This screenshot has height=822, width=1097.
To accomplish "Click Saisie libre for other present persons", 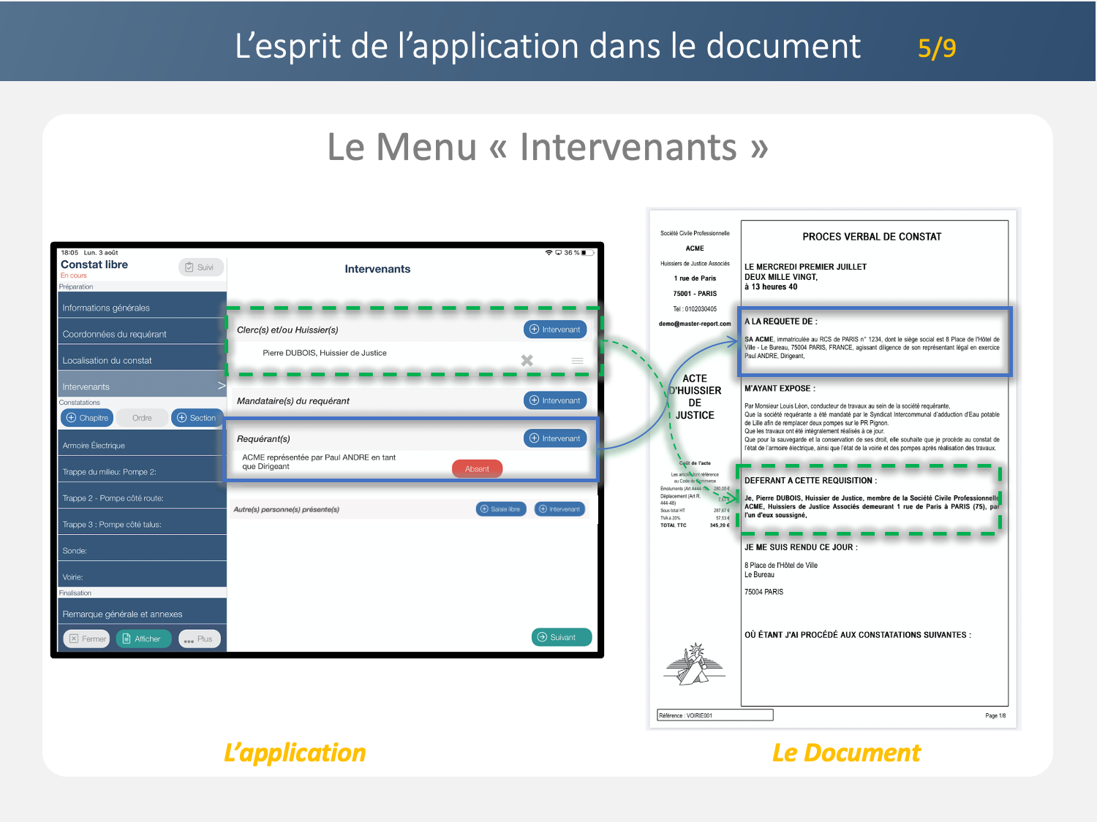I will pyautogui.click(x=501, y=509).
